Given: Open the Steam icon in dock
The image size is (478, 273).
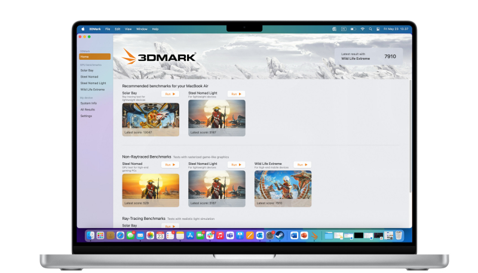Looking at the screenshot, I should pyautogui.click(x=279, y=235).
